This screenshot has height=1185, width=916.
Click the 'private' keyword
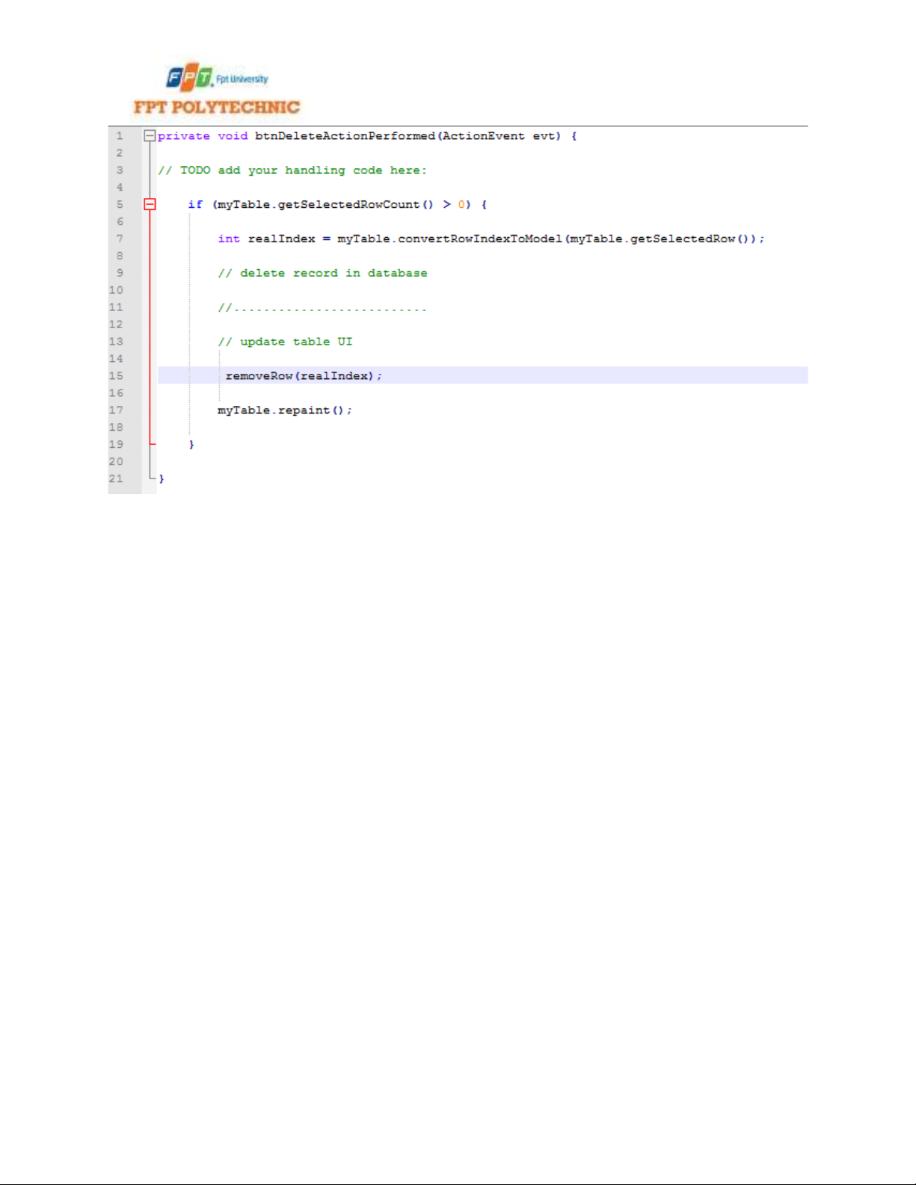[184, 136]
